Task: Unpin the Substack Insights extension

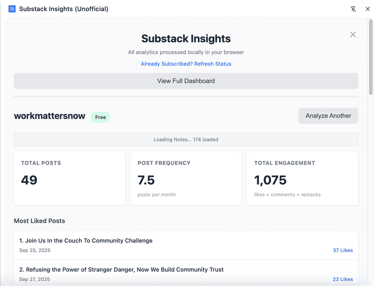Action: point(353,9)
